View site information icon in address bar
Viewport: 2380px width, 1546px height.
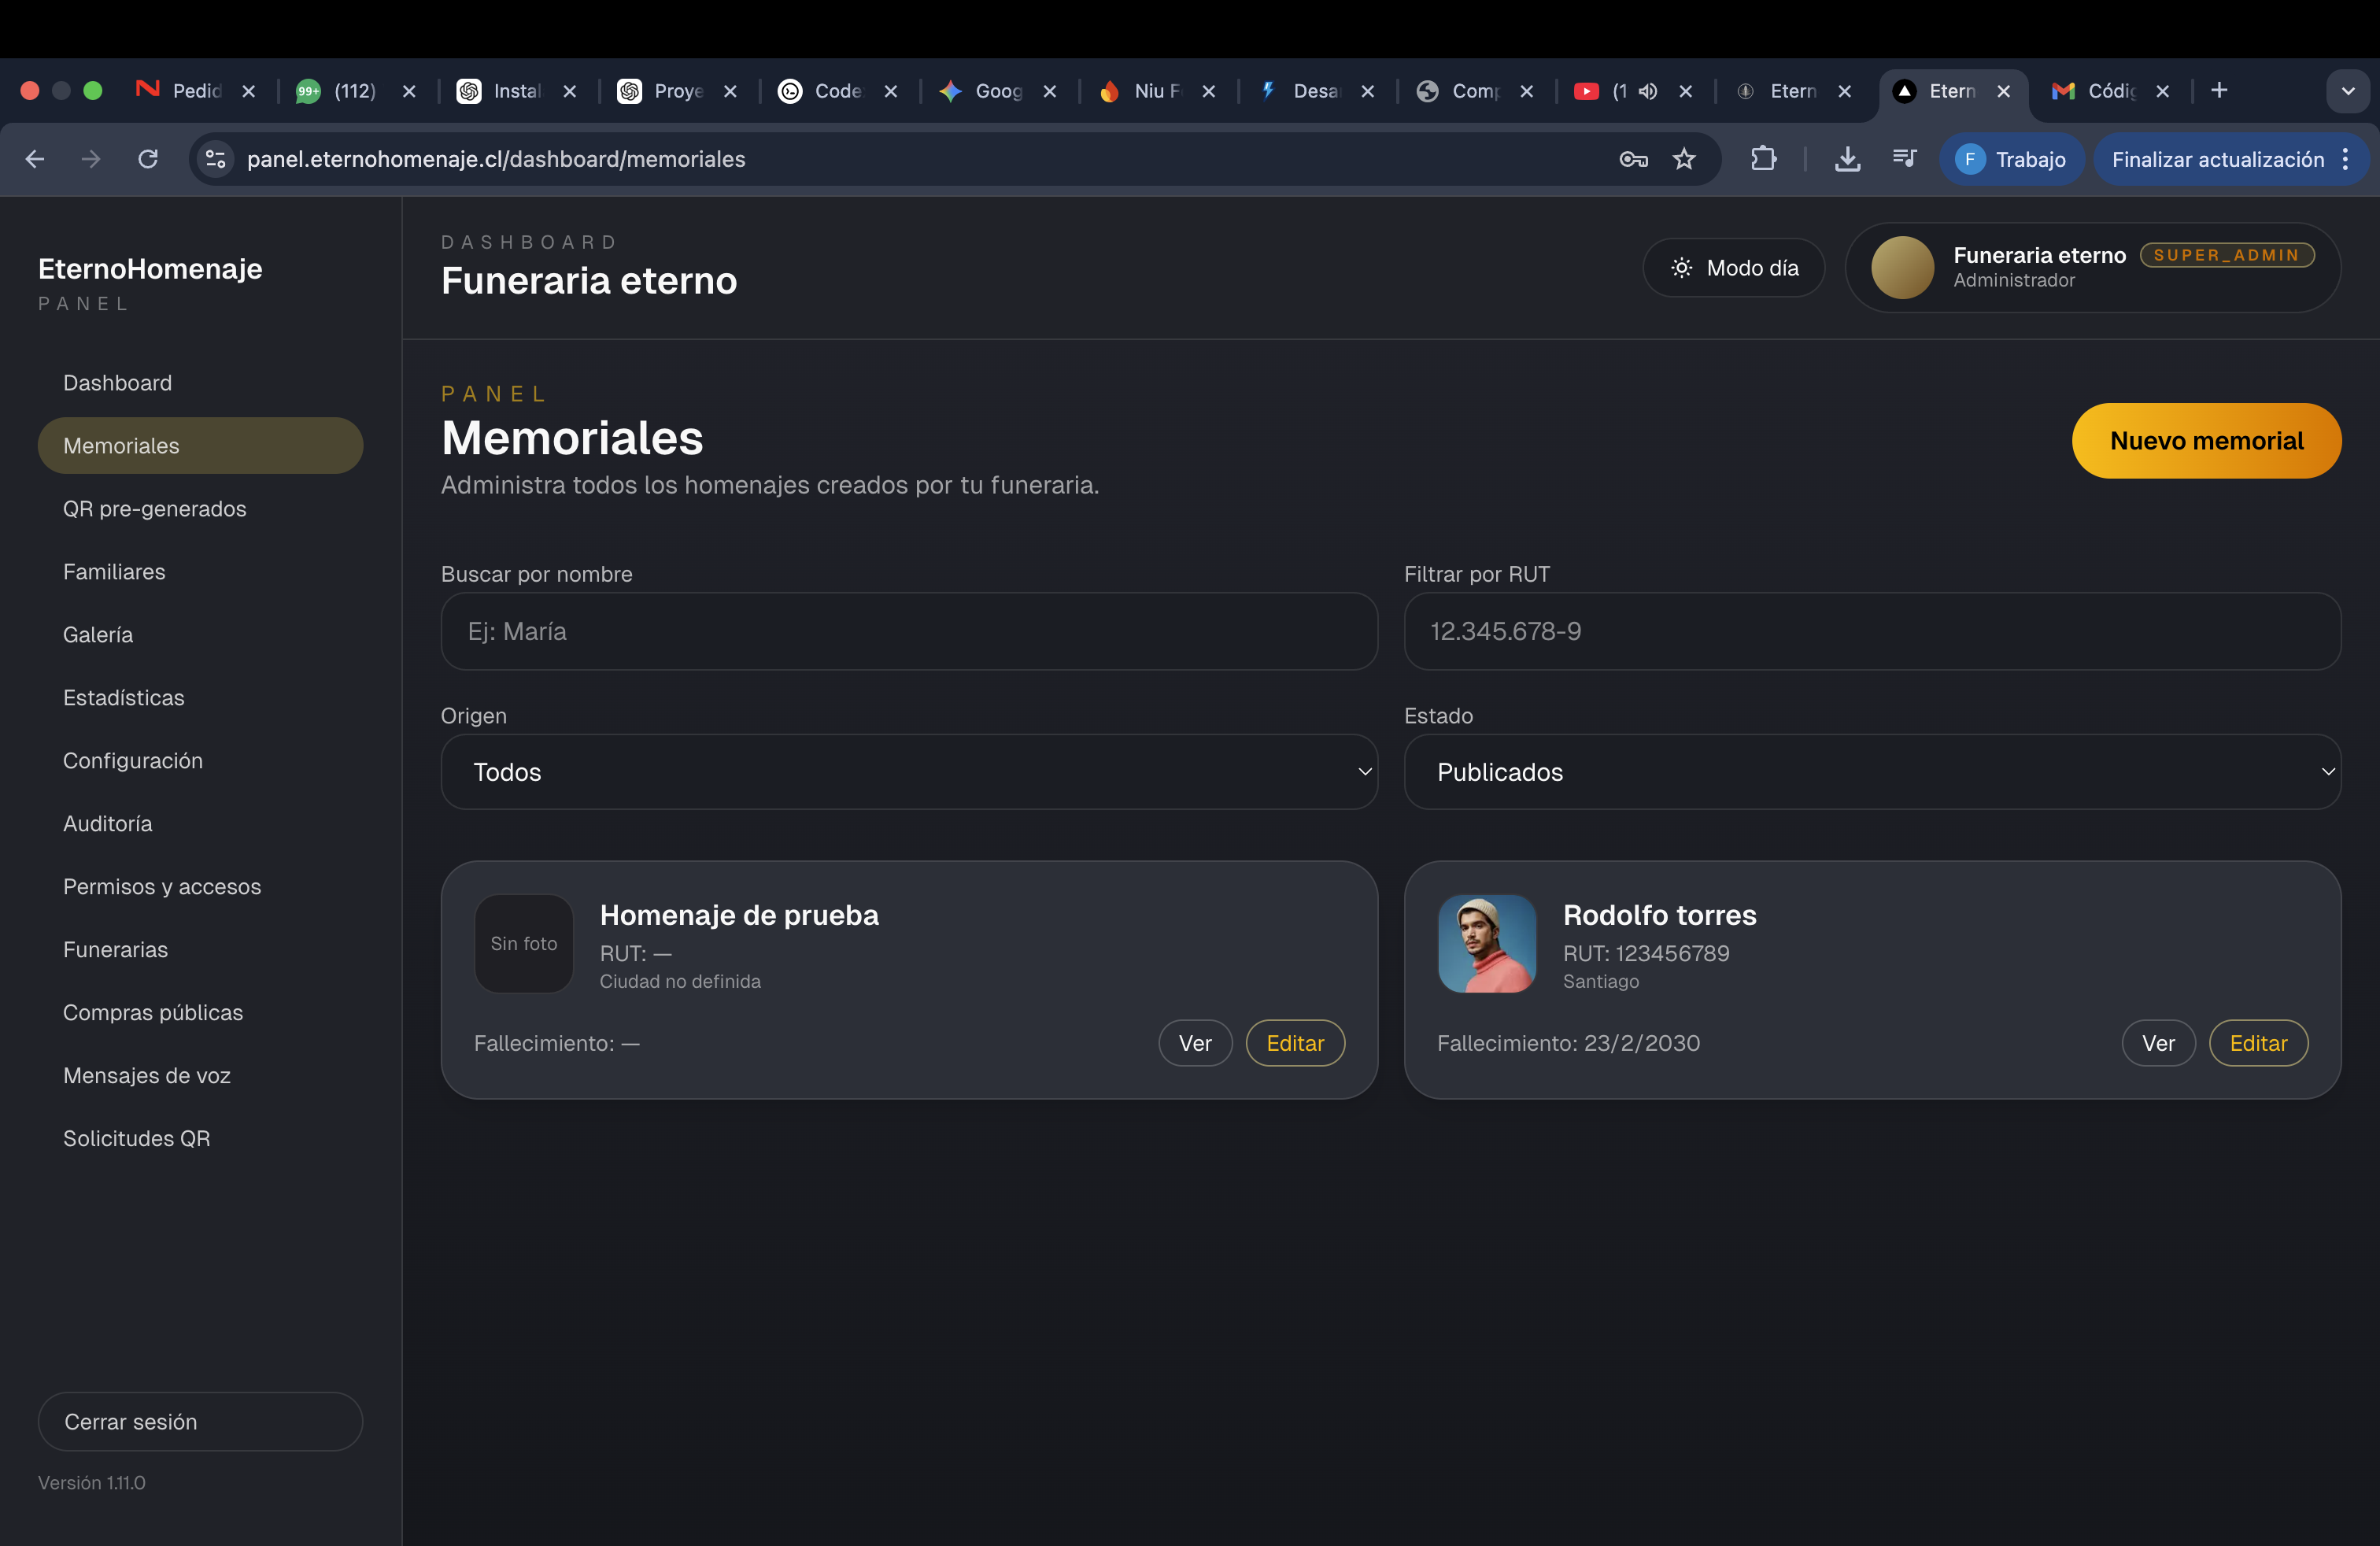pyautogui.click(x=215, y=159)
